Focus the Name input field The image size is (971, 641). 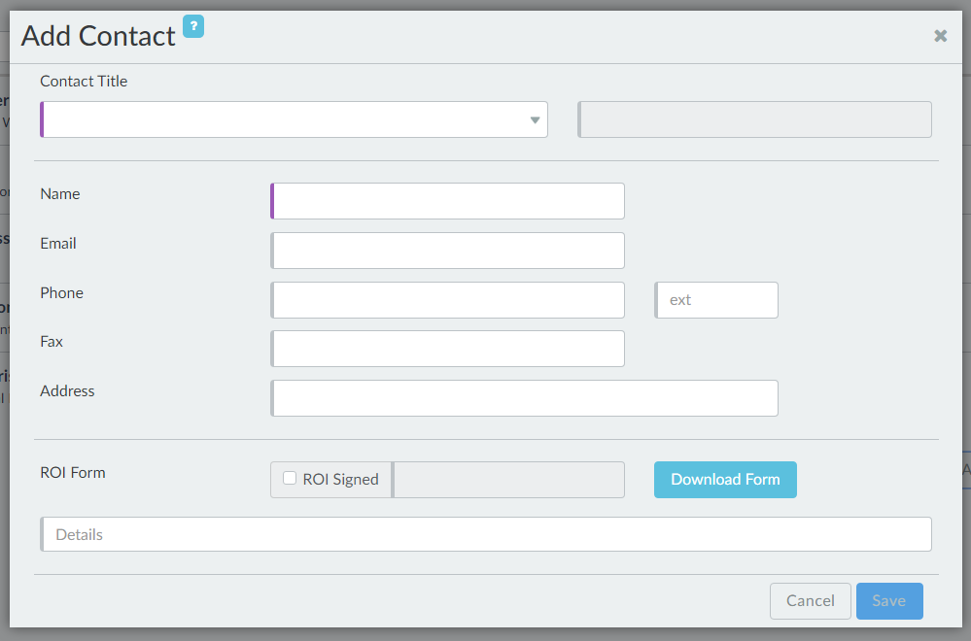point(448,201)
